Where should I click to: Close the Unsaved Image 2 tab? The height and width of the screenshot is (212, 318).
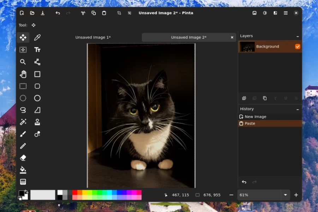click(x=232, y=37)
